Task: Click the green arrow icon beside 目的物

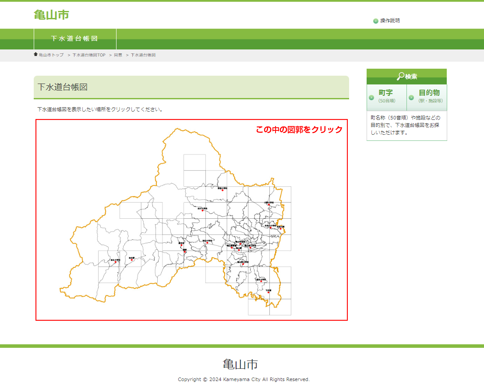Action: pos(411,97)
